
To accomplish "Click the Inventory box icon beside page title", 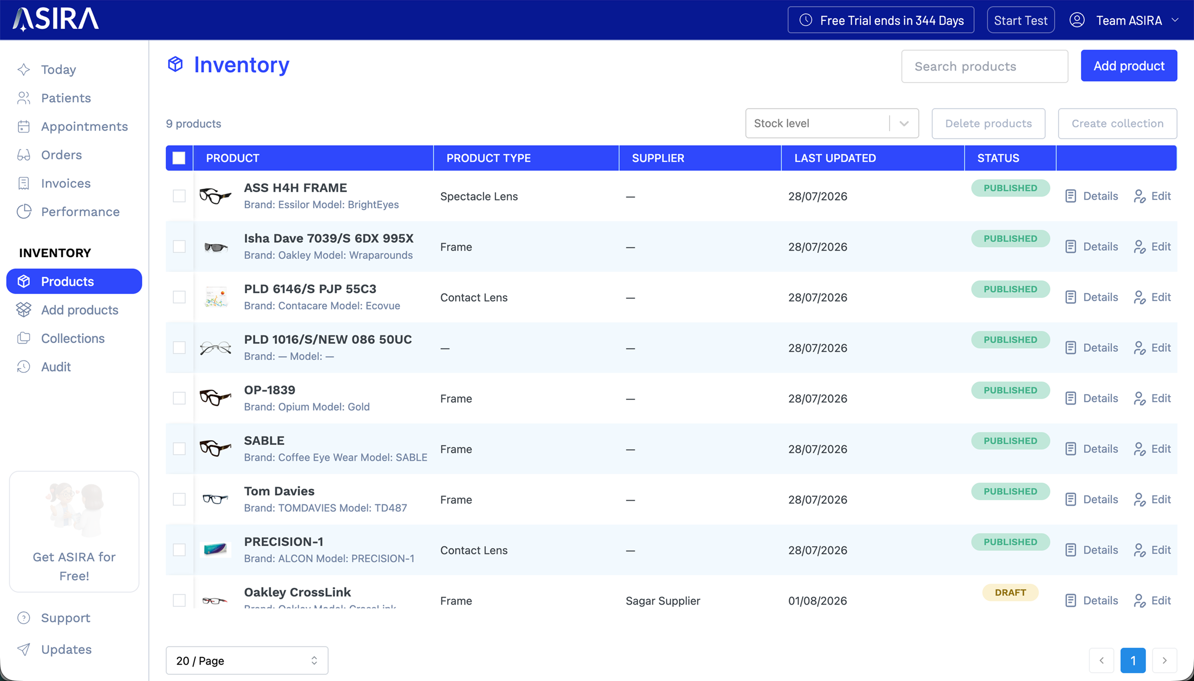I will point(175,64).
